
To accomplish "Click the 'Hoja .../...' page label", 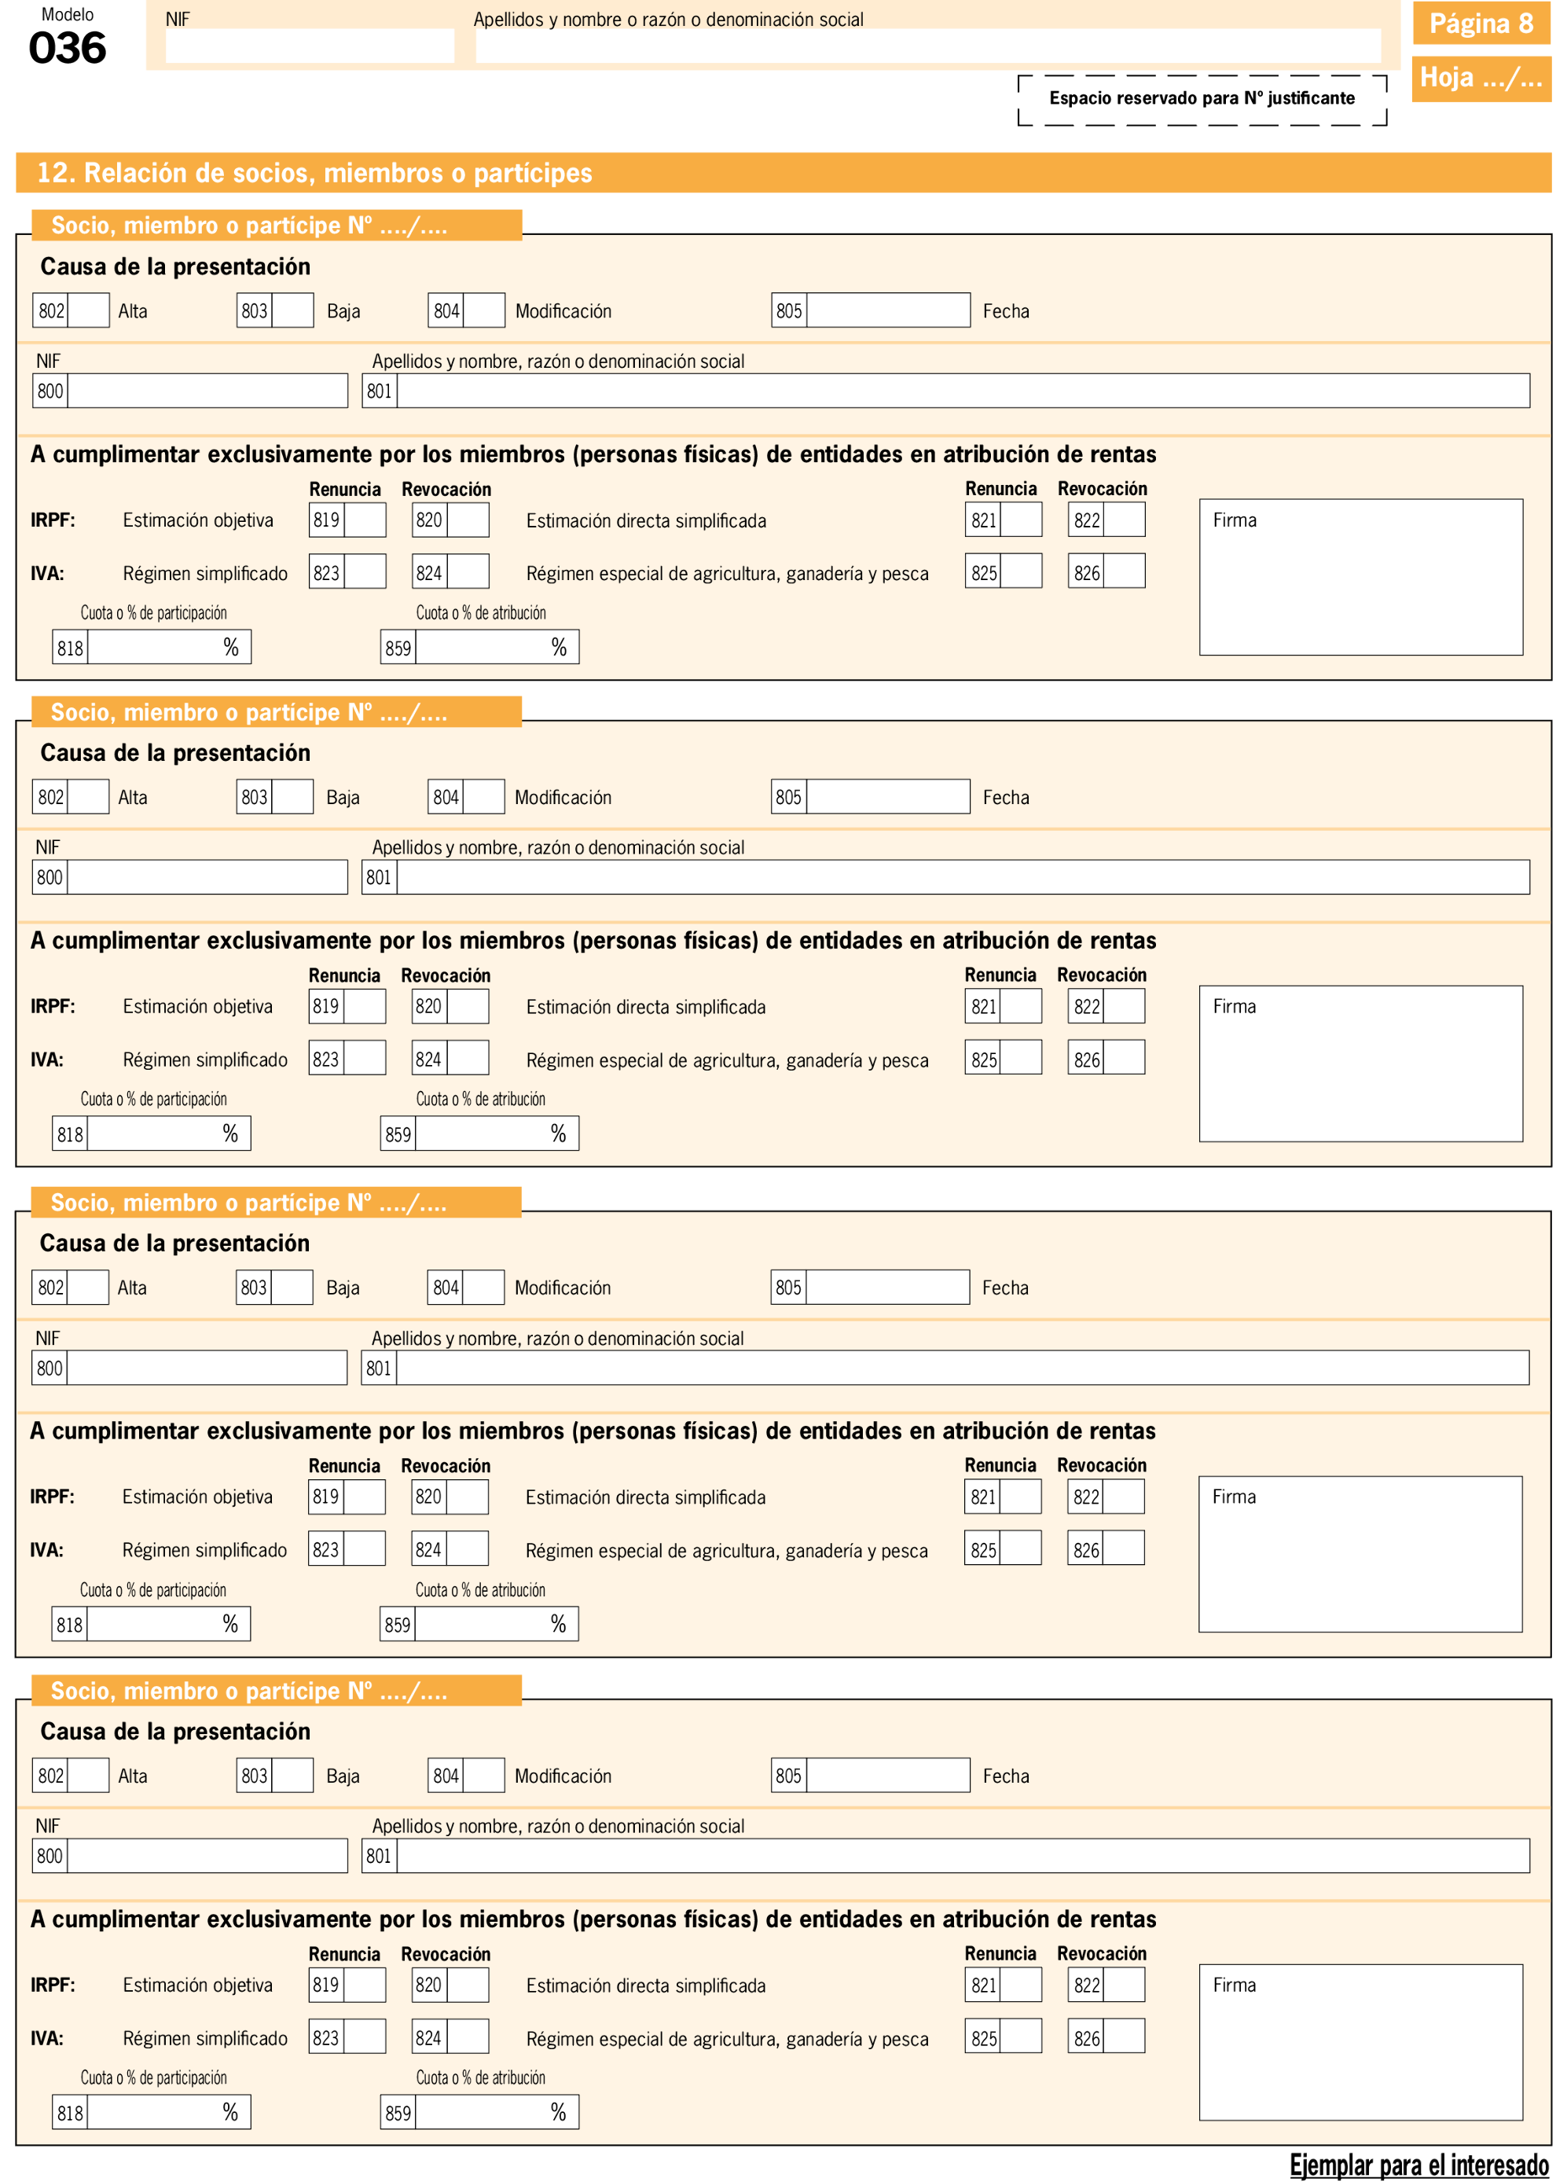I will pyautogui.click(x=1481, y=78).
